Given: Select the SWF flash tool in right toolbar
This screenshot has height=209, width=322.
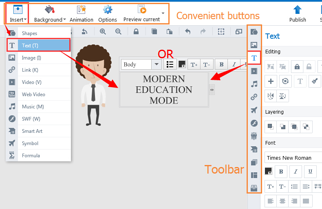Looking at the screenshot, I should 254,123.
